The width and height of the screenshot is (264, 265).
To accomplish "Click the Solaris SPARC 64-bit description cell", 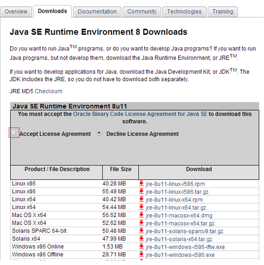I will pyautogui.click(x=39, y=231).
